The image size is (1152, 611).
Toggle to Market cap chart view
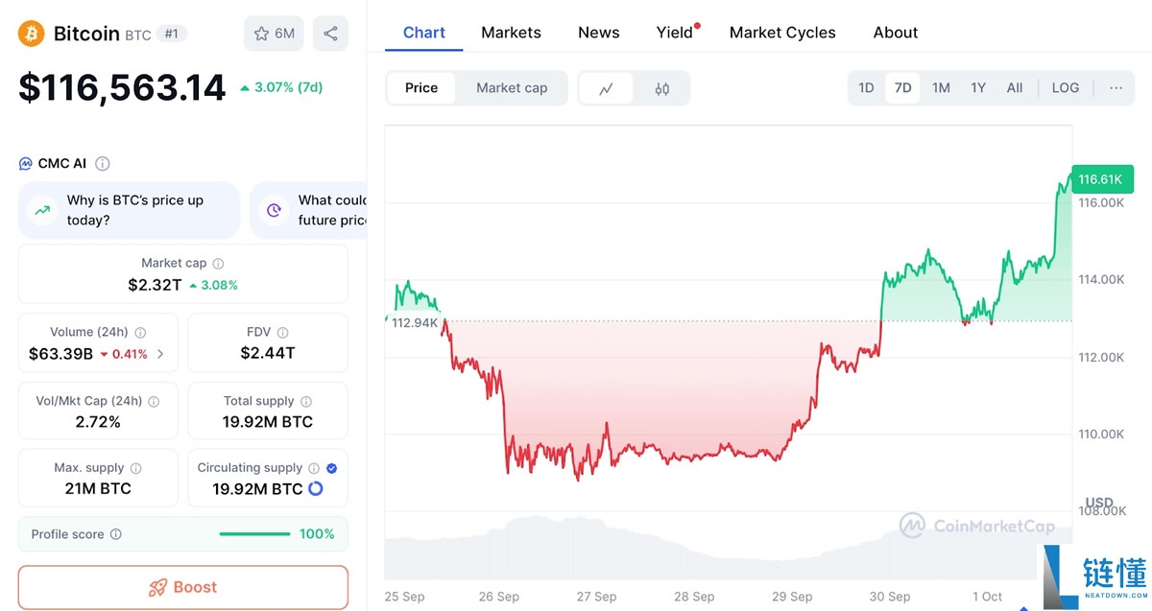(512, 87)
